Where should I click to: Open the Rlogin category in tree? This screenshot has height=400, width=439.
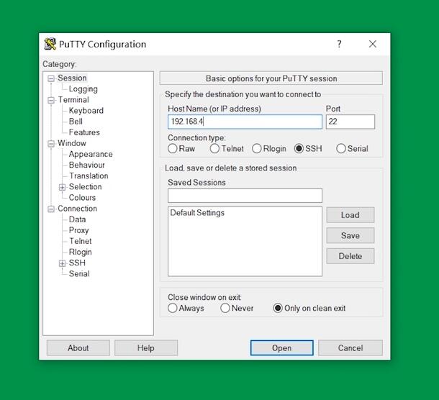(x=81, y=252)
